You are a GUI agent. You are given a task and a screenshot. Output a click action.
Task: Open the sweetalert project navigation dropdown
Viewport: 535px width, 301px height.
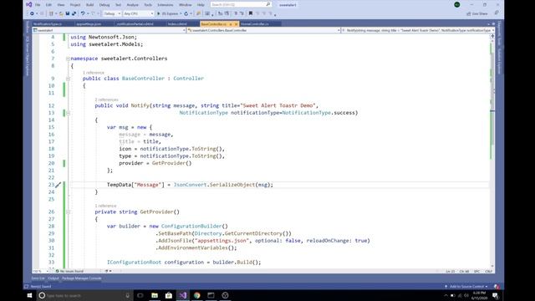(x=110, y=30)
